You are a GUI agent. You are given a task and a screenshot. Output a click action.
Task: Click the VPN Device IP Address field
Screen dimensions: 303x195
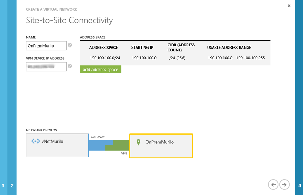(46, 66)
